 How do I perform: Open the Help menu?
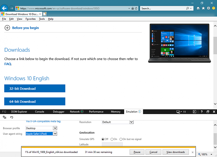(51, 19)
